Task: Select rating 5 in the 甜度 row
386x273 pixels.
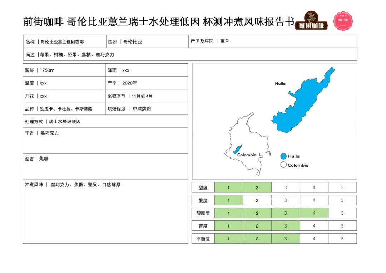Action: coord(342,187)
